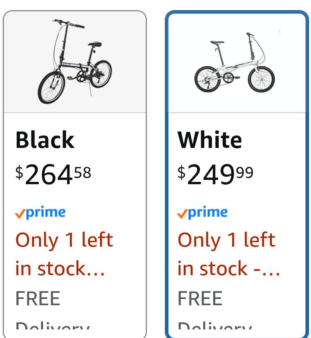The height and width of the screenshot is (338, 311).
Task: Click FREE text in the Black card
Action: pyautogui.click(x=38, y=299)
